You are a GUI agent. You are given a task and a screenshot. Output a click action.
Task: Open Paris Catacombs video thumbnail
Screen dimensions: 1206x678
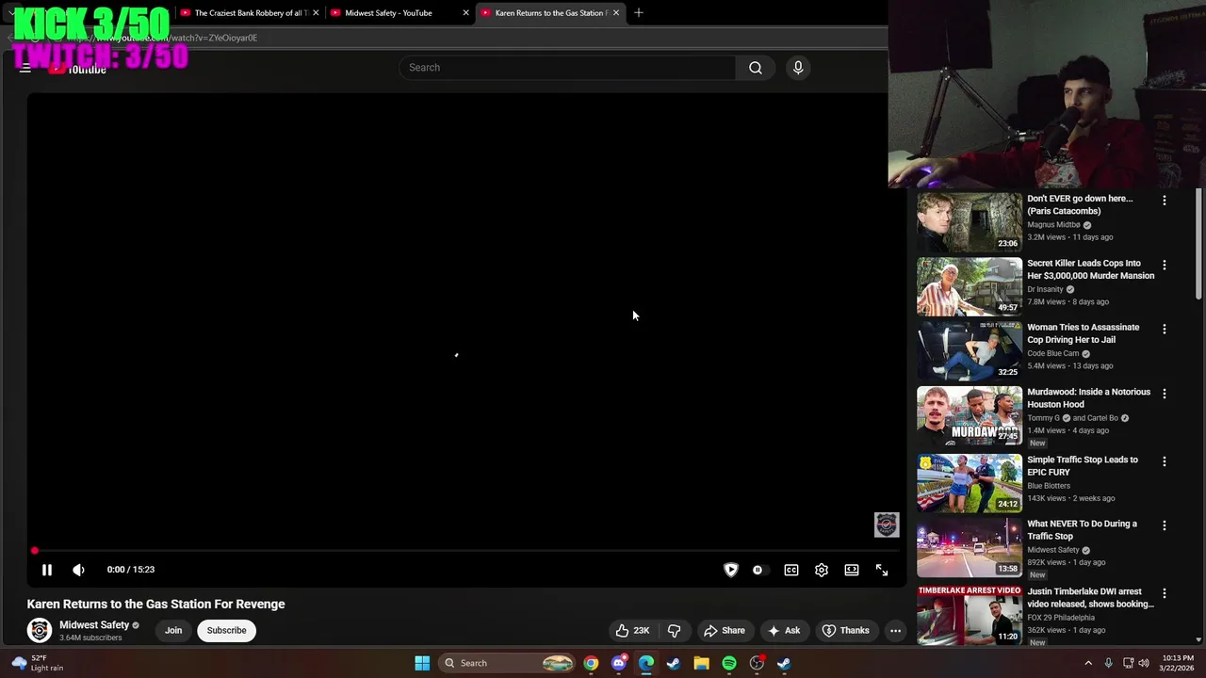[970, 222]
